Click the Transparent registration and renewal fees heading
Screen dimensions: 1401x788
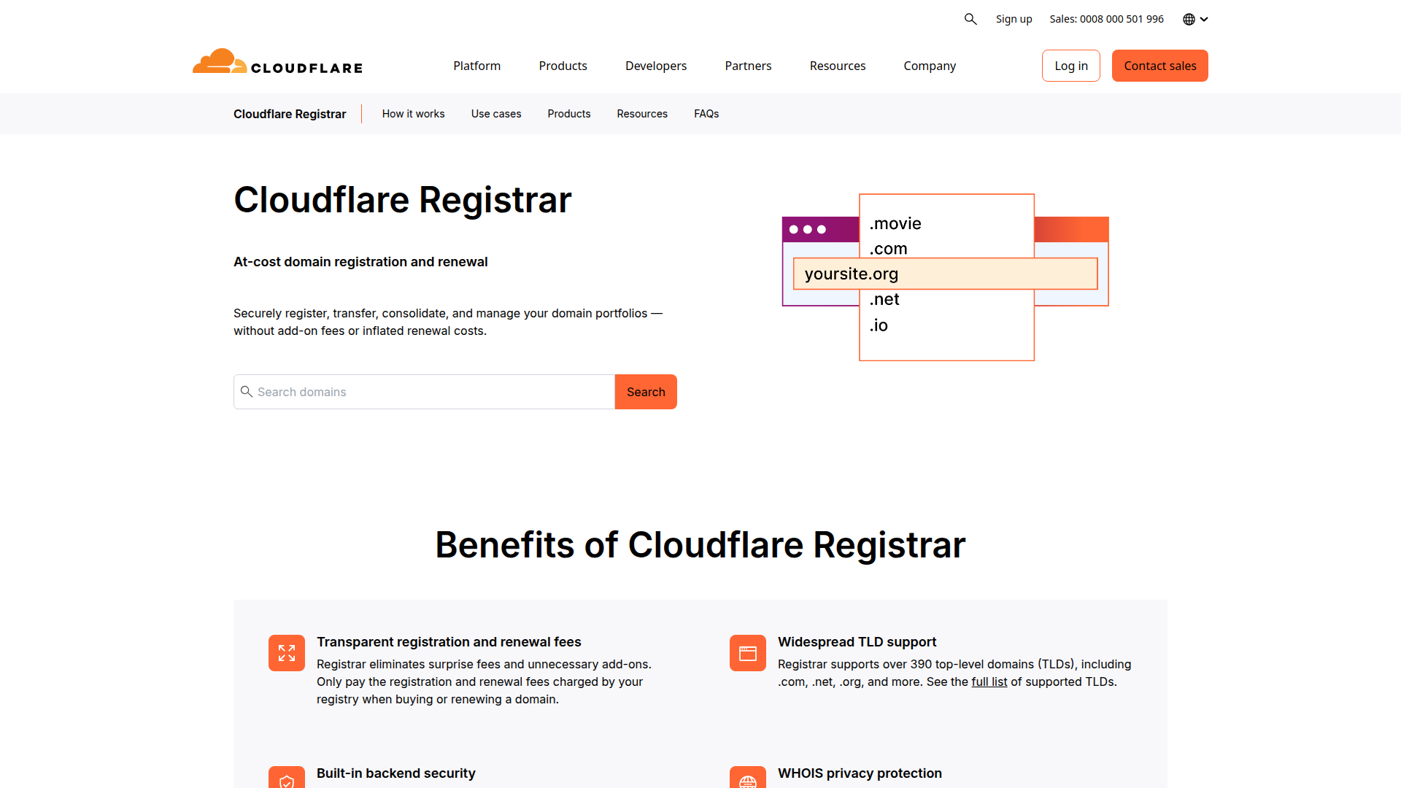point(449,642)
